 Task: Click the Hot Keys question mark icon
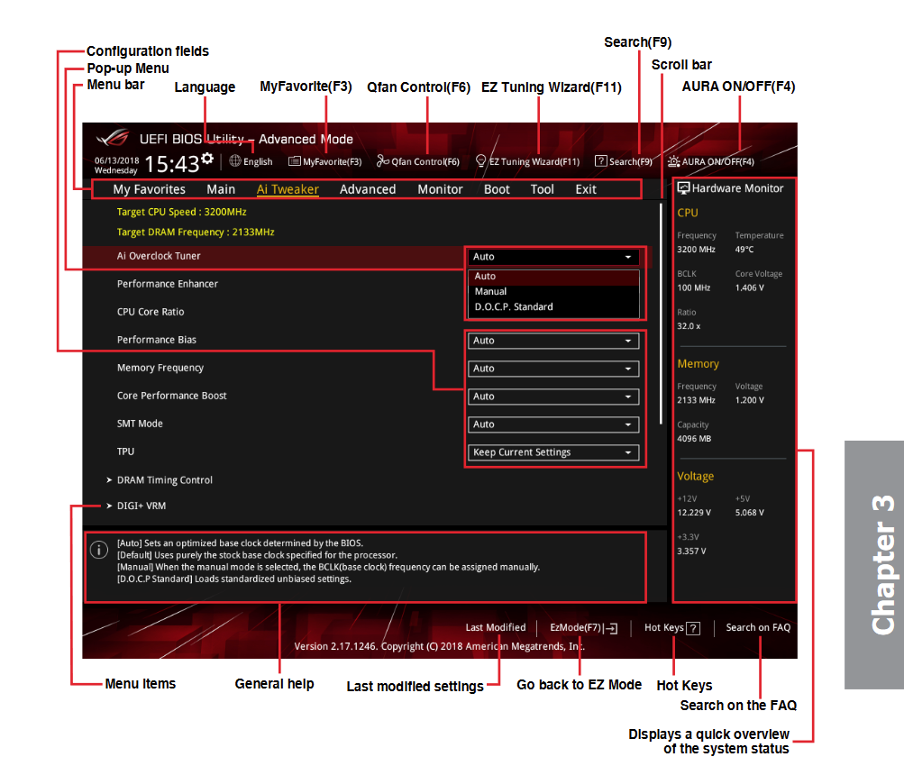coord(694,628)
